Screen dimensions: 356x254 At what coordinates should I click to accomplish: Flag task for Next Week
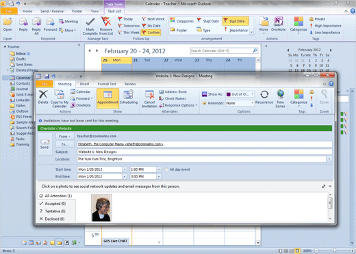(x=153, y=19)
